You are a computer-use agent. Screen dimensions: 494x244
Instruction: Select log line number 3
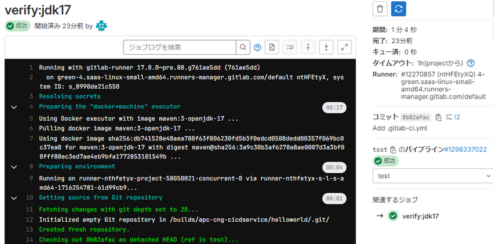pos(31,96)
